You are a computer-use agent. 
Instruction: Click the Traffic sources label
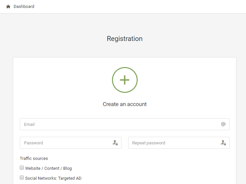point(34,158)
